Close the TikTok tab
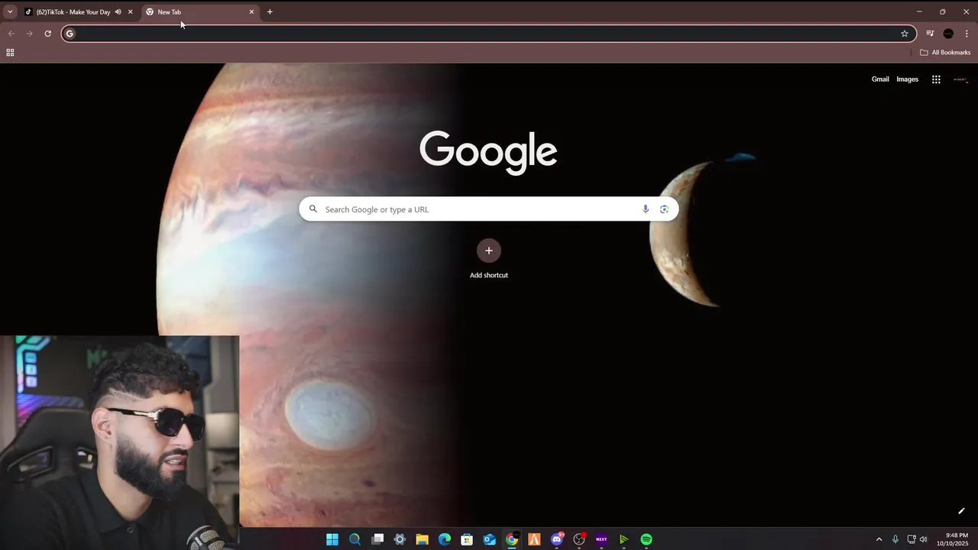The height and width of the screenshot is (550, 978). [x=130, y=12]
